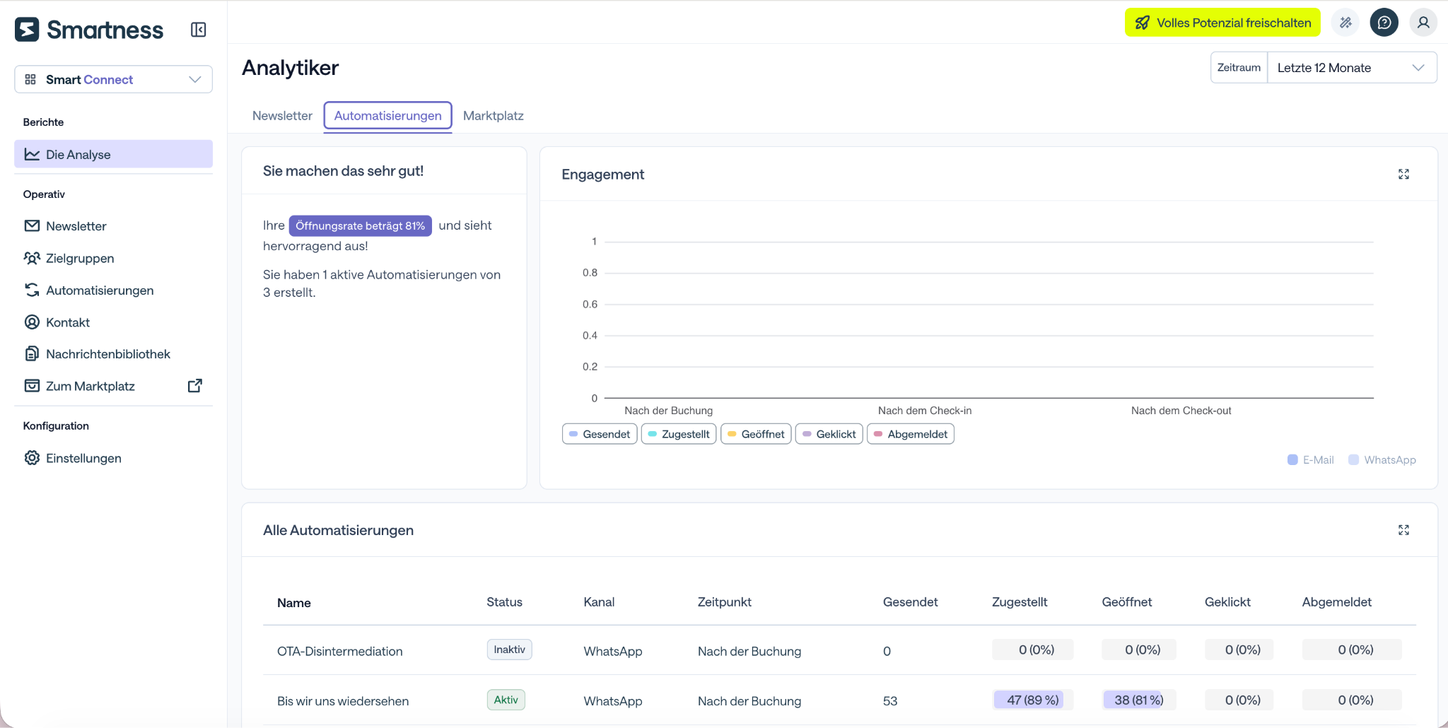This screenshot has width=1448, height=728.
Task: Collapse the sidebar panel icon
Action: (198, 30)
